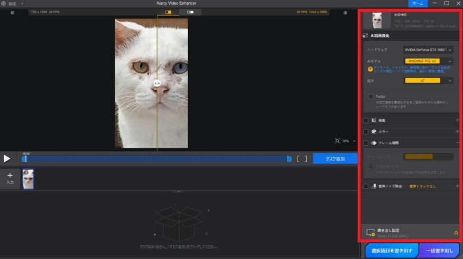This screenshot has width=463, height=259.
Task: Open the 拡大 scale dropdown
Action: [428, 80]
